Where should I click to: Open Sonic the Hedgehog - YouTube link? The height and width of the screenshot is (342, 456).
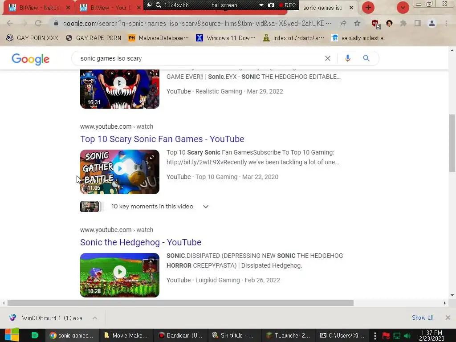click(x=141, y=242)
